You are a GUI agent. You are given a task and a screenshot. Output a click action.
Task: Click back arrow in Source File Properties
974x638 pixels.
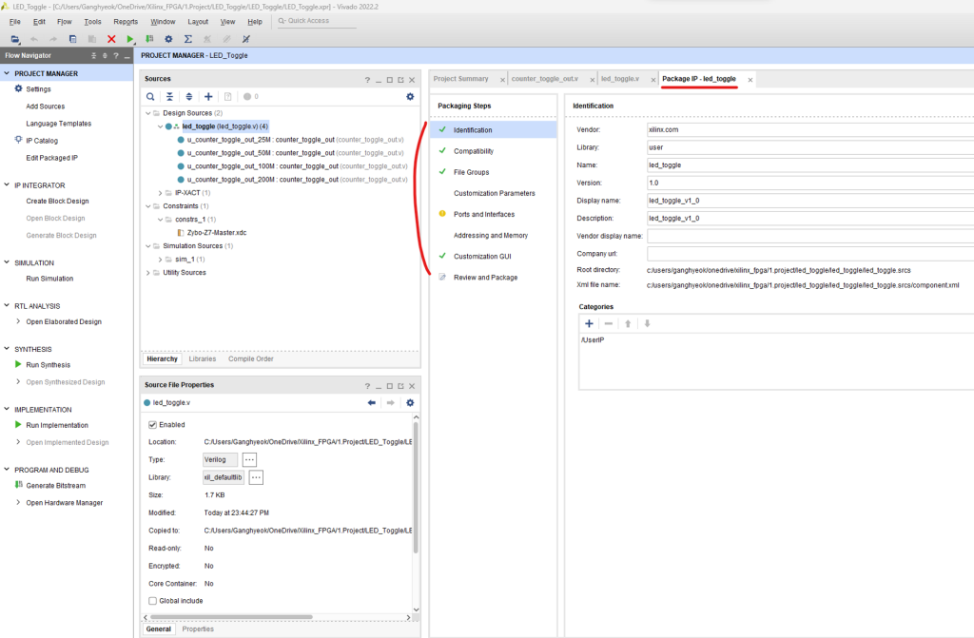tap(372, 403)
